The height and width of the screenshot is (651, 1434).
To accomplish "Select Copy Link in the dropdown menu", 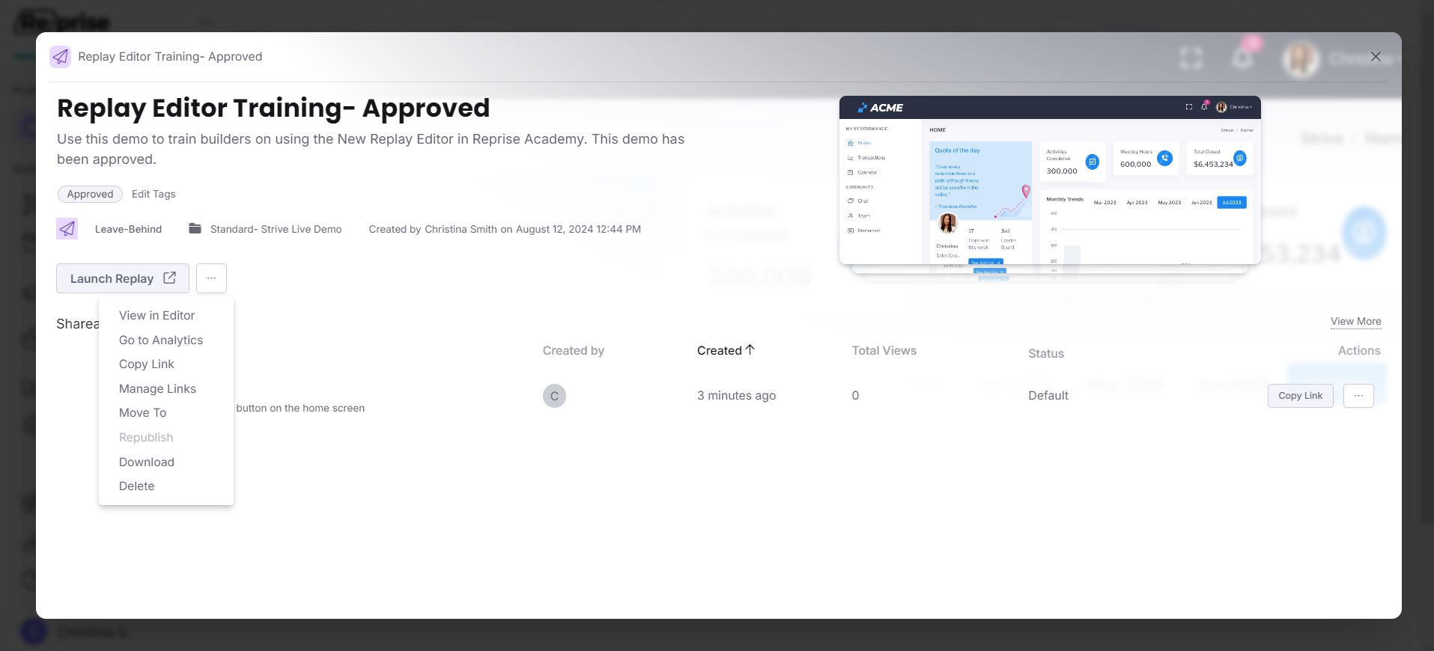I will click(x=147, y=364).
